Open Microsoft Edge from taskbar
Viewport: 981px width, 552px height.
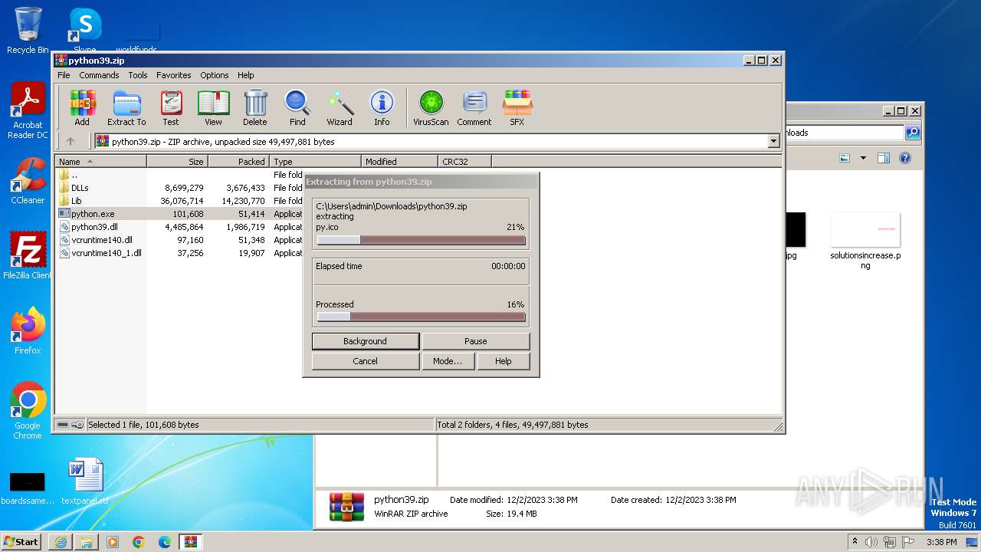click(165, 542)
